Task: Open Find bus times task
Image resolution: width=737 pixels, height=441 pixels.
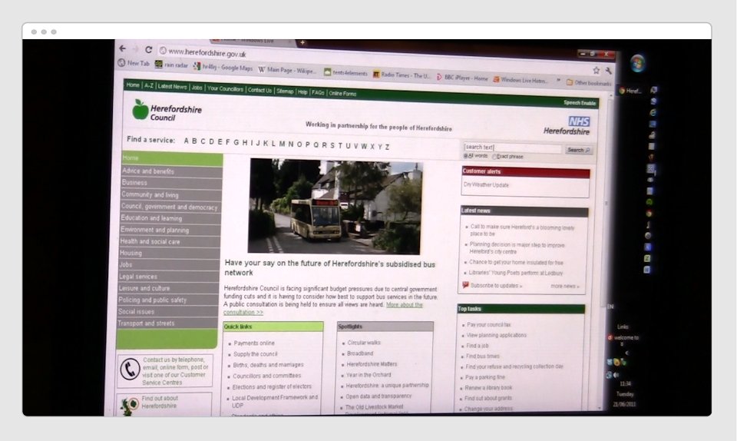Action: coord(483,356)
